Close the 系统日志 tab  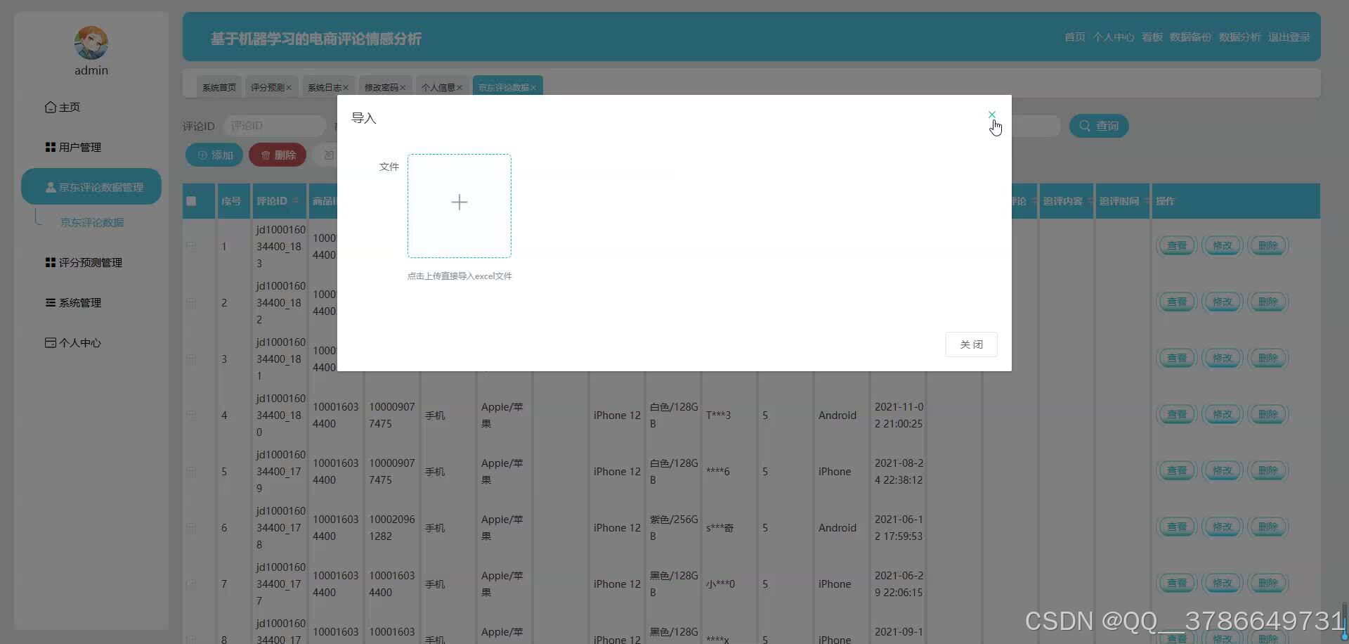346,88
